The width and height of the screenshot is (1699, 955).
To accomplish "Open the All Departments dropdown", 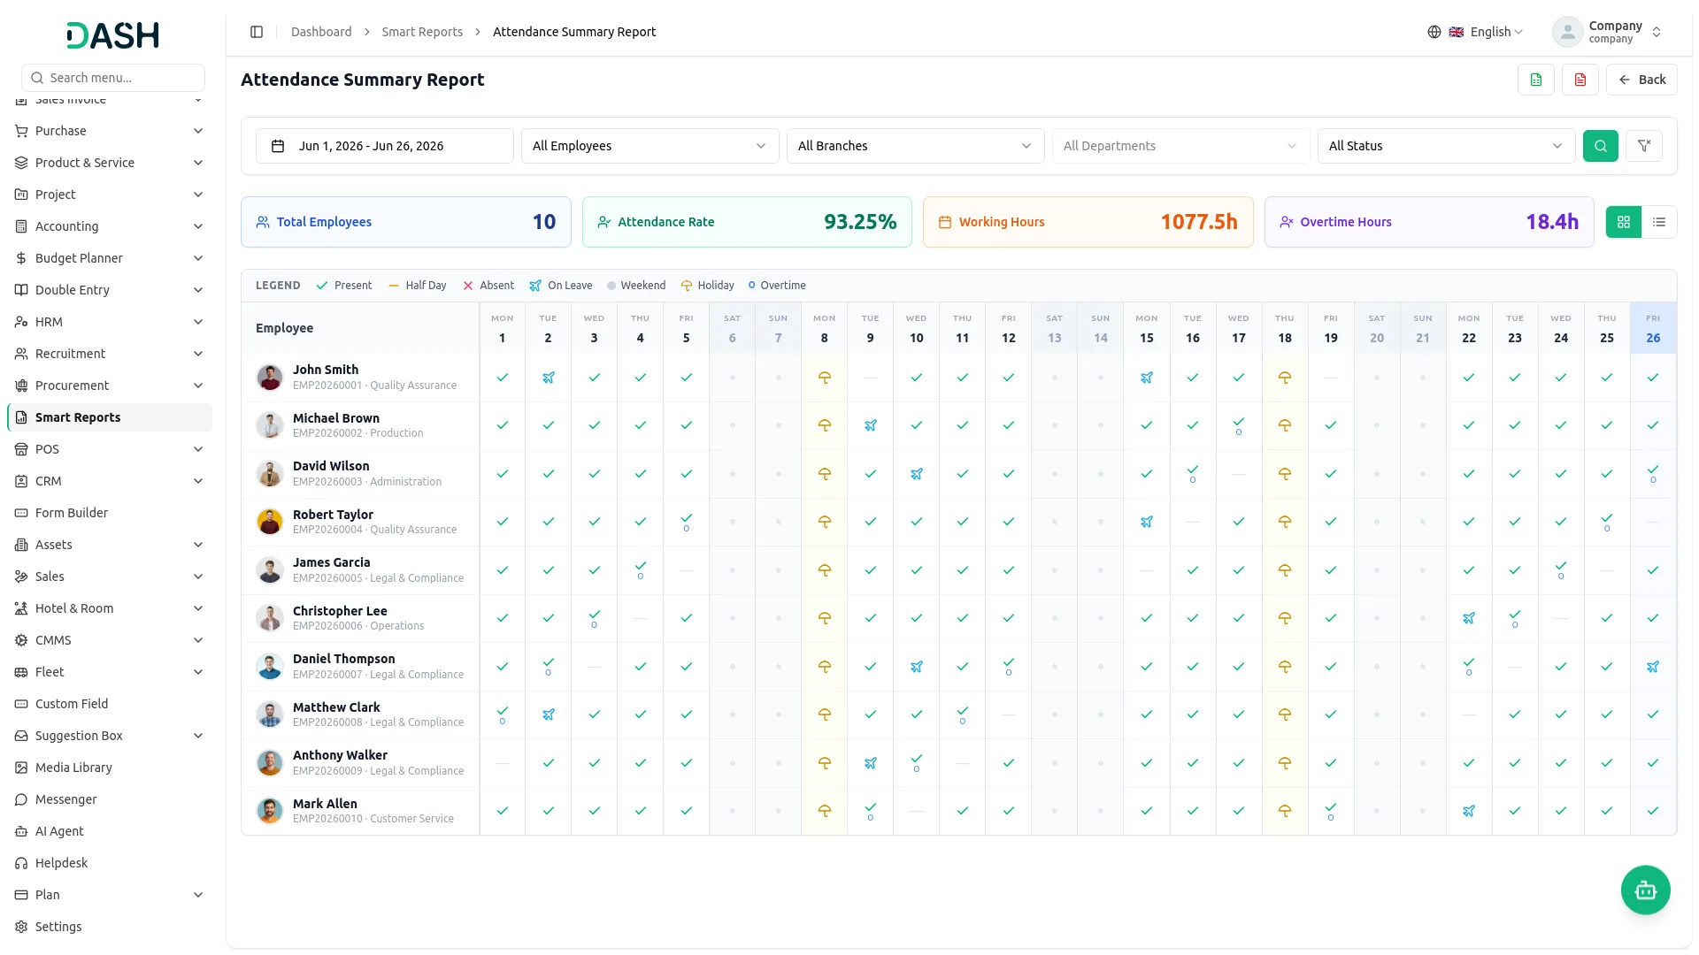I will click(1180, 146).
